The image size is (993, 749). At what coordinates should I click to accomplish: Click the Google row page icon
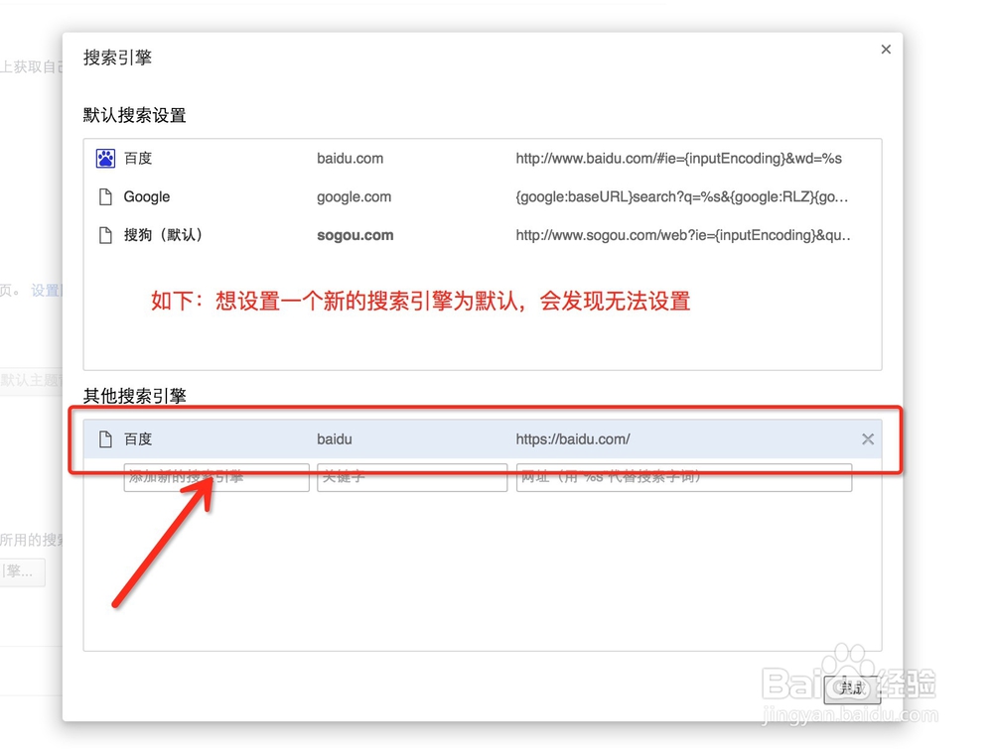tap(105, 196)
